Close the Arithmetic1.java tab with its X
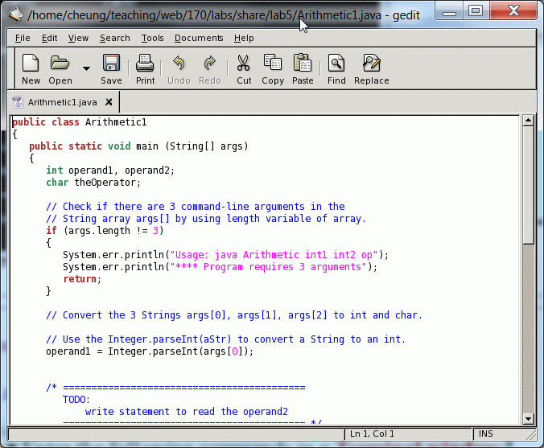Image resolution: width=544 pixels, height=448 pixels. tap(109, 102)
